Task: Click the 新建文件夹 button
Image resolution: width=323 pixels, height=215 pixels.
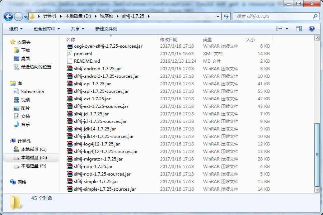Action: click(x=106, y=29)
